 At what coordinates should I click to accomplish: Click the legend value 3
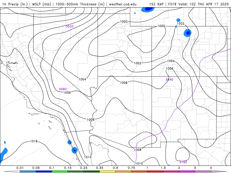click(195, 168)
